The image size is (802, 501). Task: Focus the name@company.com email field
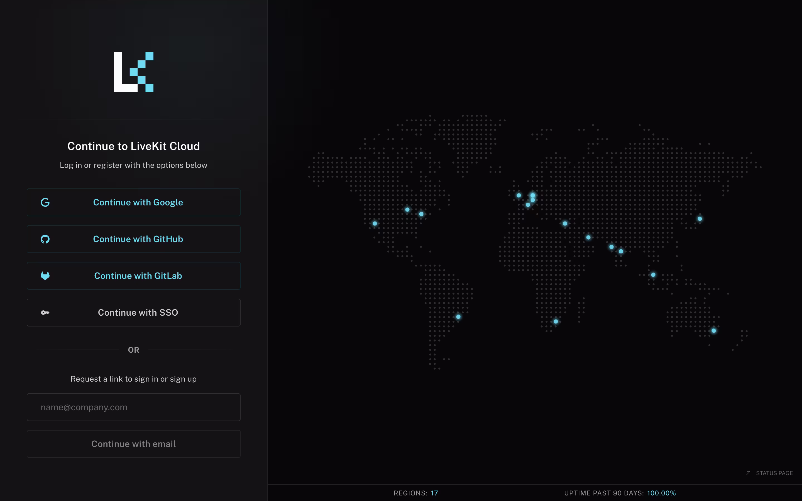coord(134,407)
